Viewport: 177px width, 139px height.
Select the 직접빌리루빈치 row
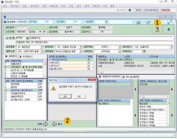coord(24,93)
